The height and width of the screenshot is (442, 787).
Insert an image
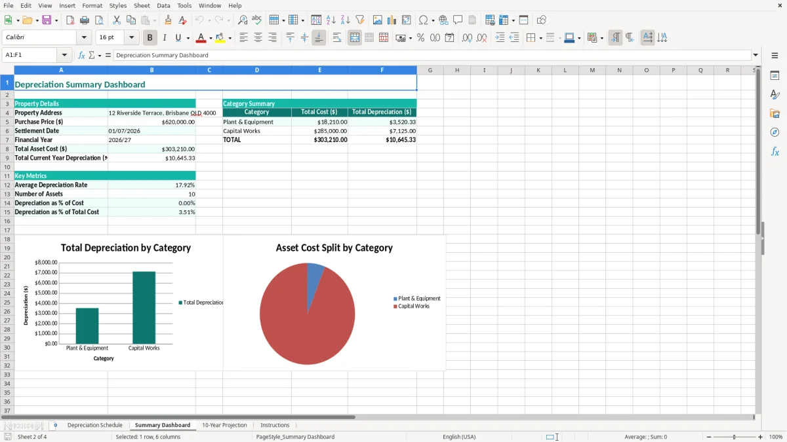(378, 20)
